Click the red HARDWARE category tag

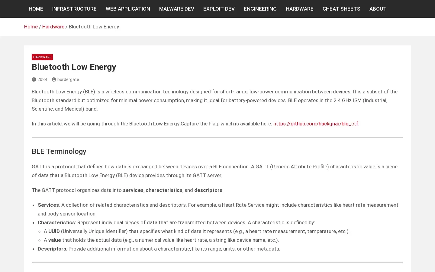(42, 57)
